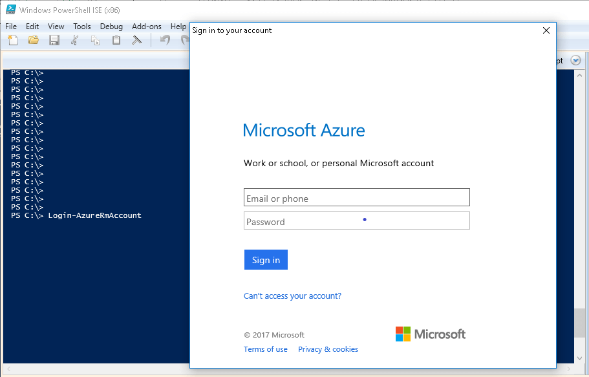Open the Terms of use link
589x377 pixels.
tap(266, 349)
